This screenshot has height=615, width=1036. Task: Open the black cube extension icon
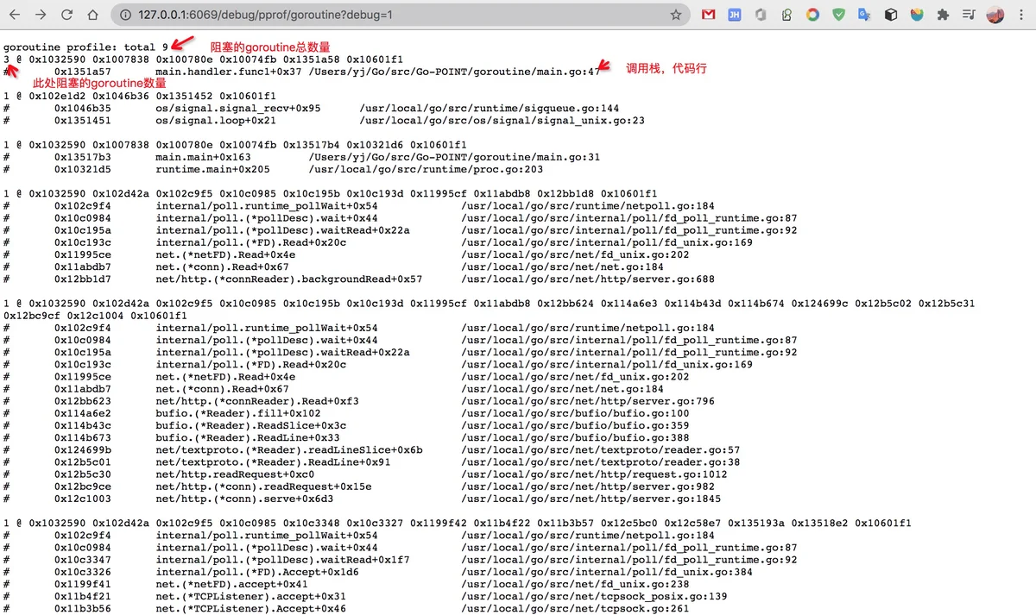coord(891,15)
